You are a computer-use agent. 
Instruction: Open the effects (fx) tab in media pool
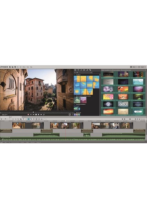coord(81,70)
